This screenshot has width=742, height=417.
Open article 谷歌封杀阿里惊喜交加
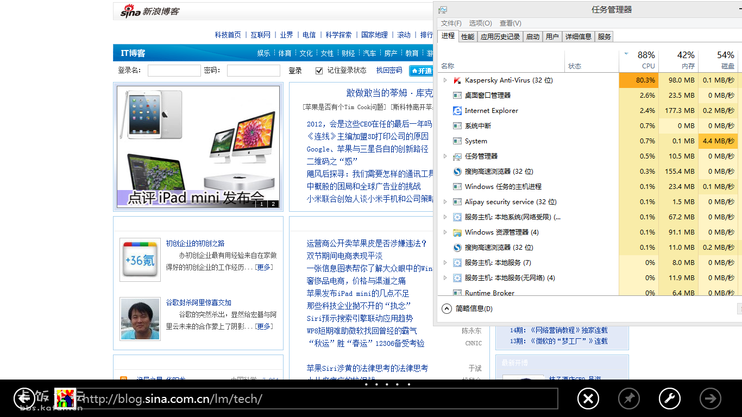pyautogui.click(x=198, y=302)
